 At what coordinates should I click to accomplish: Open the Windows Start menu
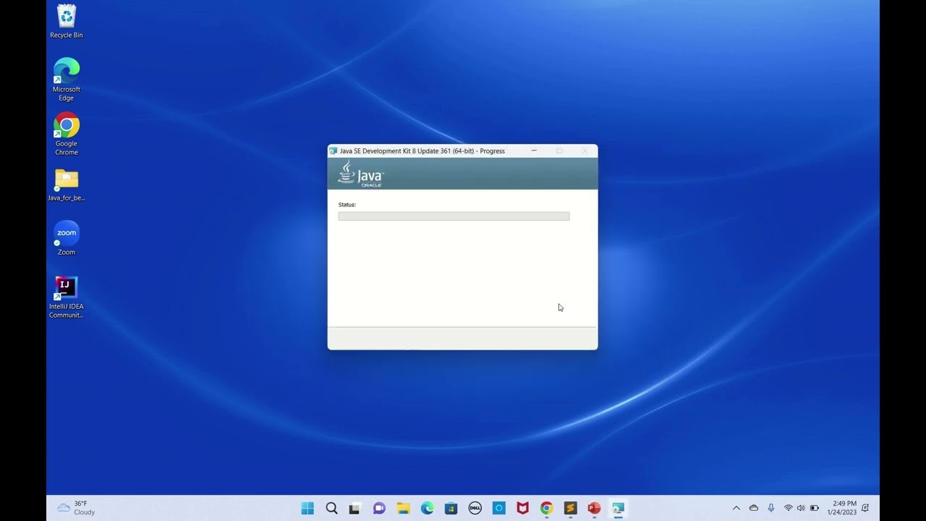(x=307, y=508)
